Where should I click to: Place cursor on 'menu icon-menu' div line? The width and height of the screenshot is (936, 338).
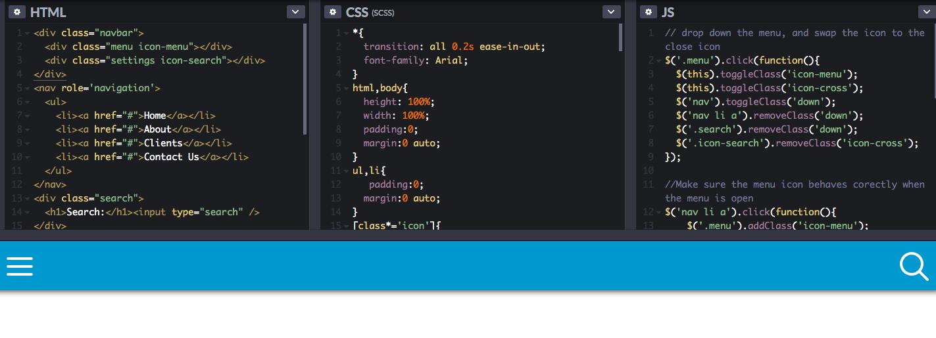tap(139, 47)
